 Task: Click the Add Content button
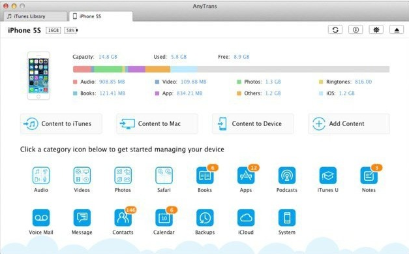point(349,123)
